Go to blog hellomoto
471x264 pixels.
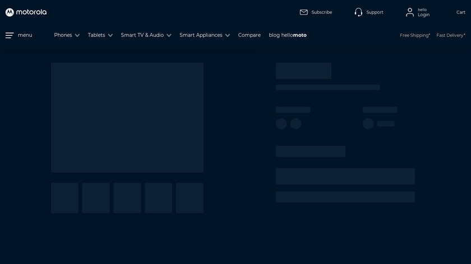click(x=288, y=35)
